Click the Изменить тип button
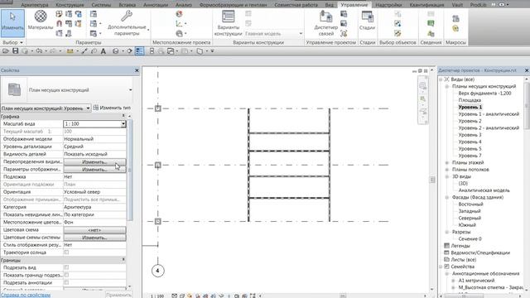Screen dimensions: 530x298 coord(112,108)
